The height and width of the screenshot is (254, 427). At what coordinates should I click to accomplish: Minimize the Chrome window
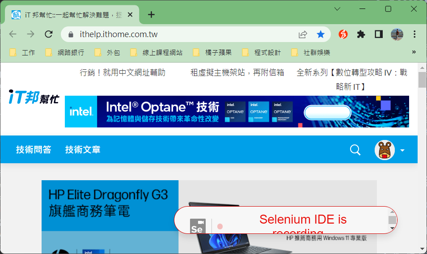click(362, 9)
